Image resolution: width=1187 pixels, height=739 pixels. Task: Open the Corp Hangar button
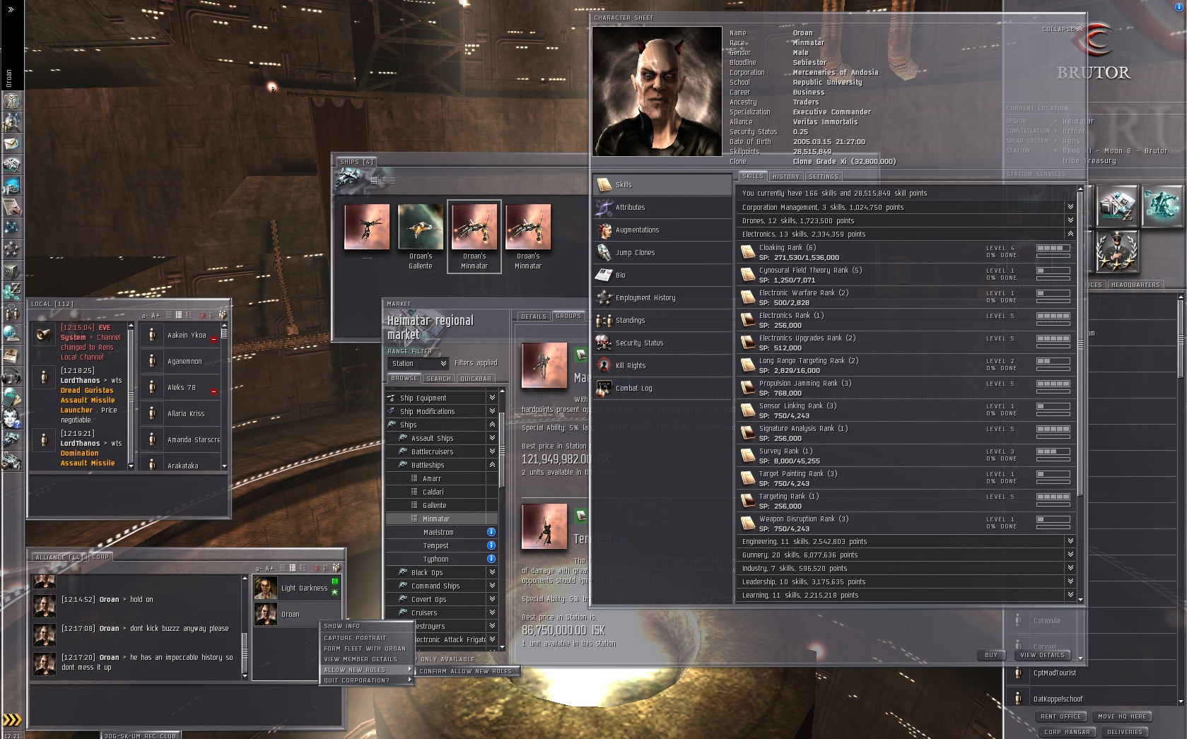coord(1067,732)
